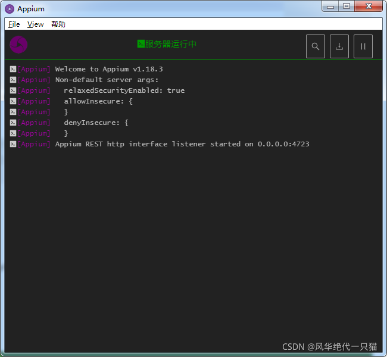
Task: Stop the server with the pause button
Action: tap(363, 46)
